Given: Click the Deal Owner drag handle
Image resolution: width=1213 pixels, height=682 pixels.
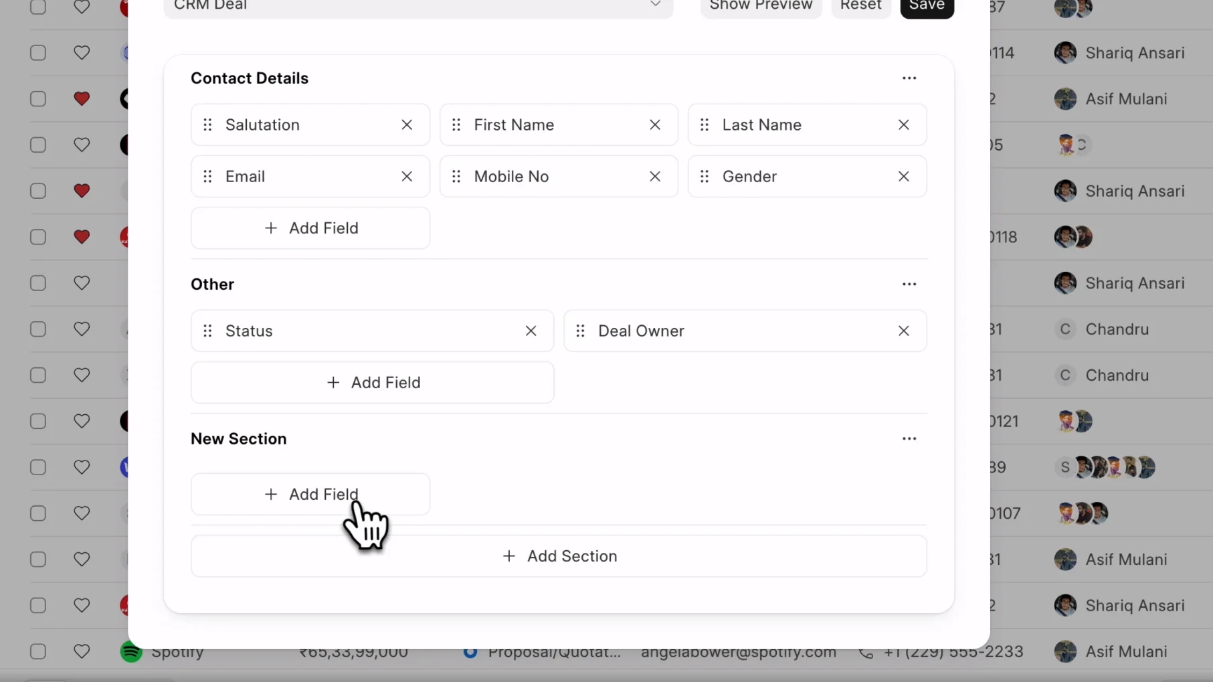Looking at the screenshot, I should pos(580,331).
